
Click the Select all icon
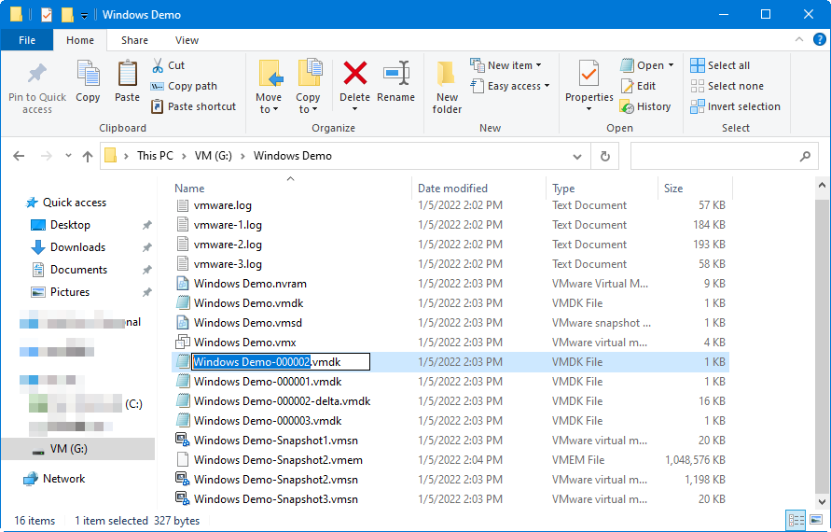(x=698, y=65)
